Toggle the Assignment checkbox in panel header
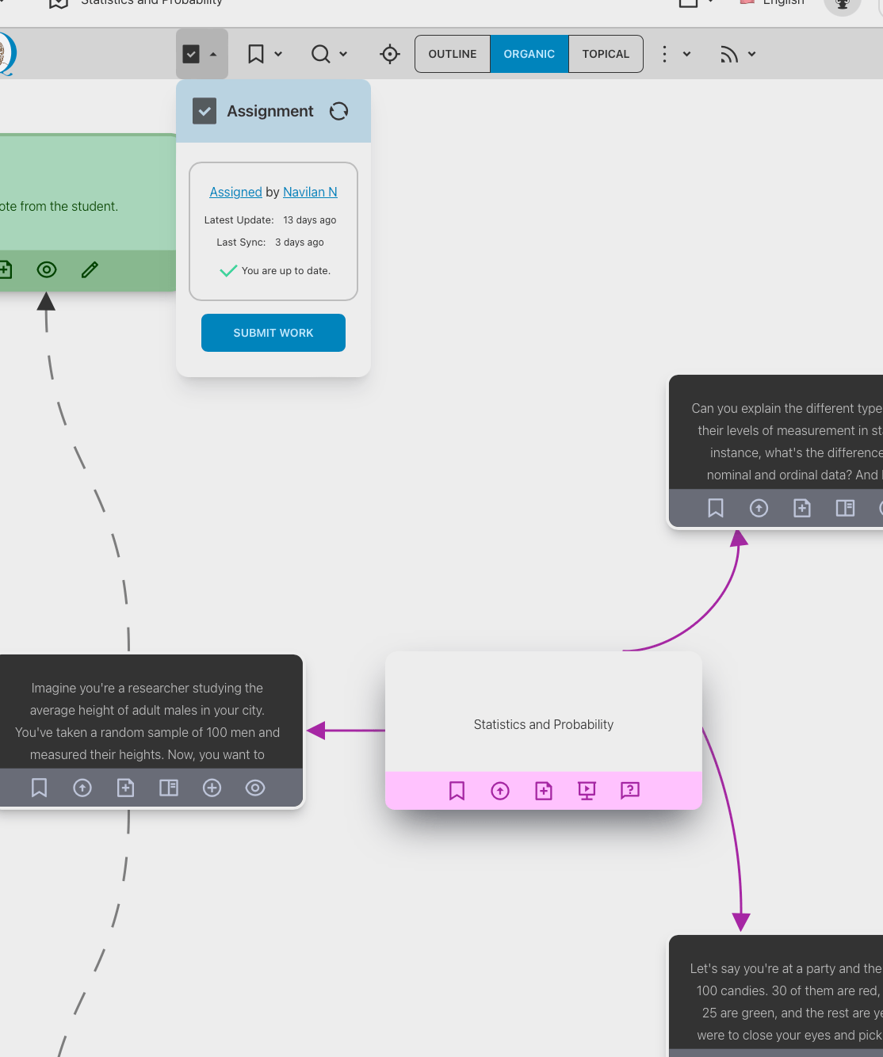The width and height of the screenshot is (883, 1057). (205, 111)
